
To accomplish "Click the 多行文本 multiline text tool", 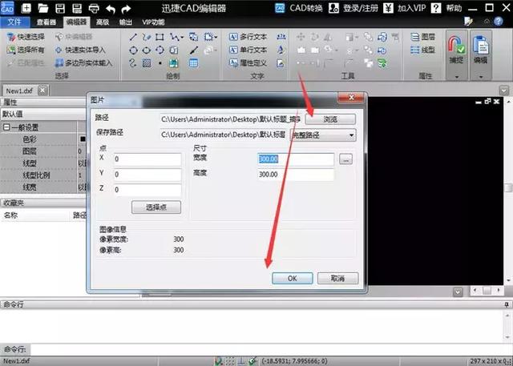I will pyautogui.click(x=248, y=37).
